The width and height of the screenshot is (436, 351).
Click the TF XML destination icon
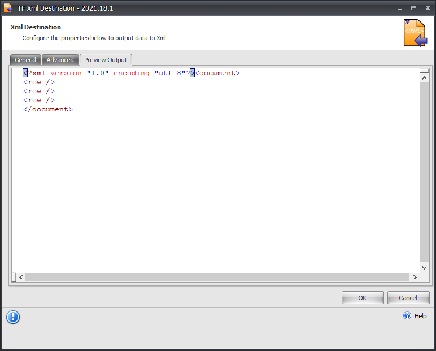(x=415, y=33)
